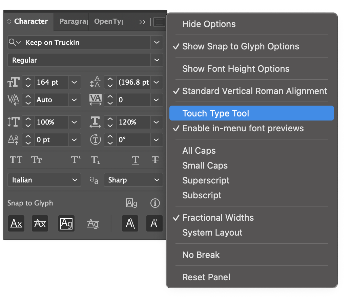The image size is (353, 306).
Task: Click the Snap to Glyph info icon
Action: (155, 203)
